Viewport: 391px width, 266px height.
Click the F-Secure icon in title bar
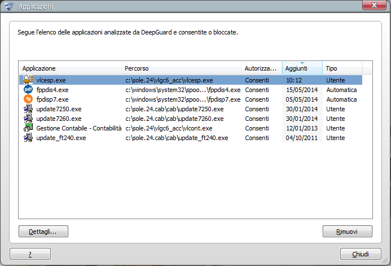coord(9,7)
